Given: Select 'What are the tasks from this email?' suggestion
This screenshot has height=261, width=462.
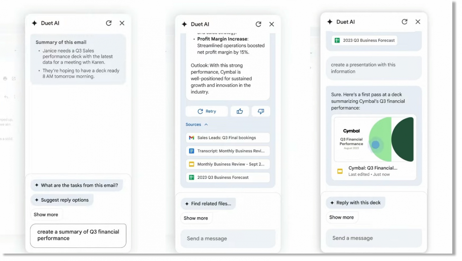Looking at the screenshot, I should 77,185.
